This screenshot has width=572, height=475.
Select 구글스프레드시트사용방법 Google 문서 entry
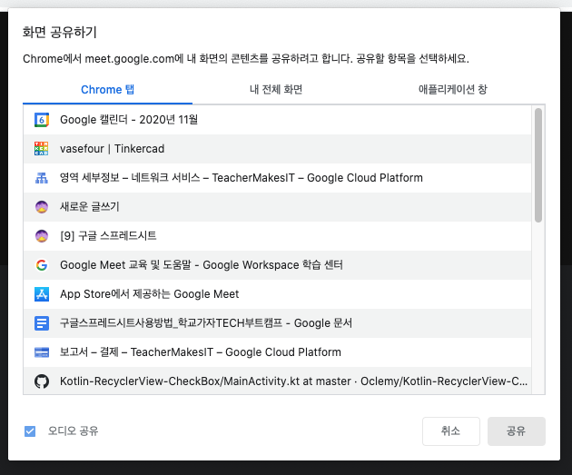click(277, 323)
